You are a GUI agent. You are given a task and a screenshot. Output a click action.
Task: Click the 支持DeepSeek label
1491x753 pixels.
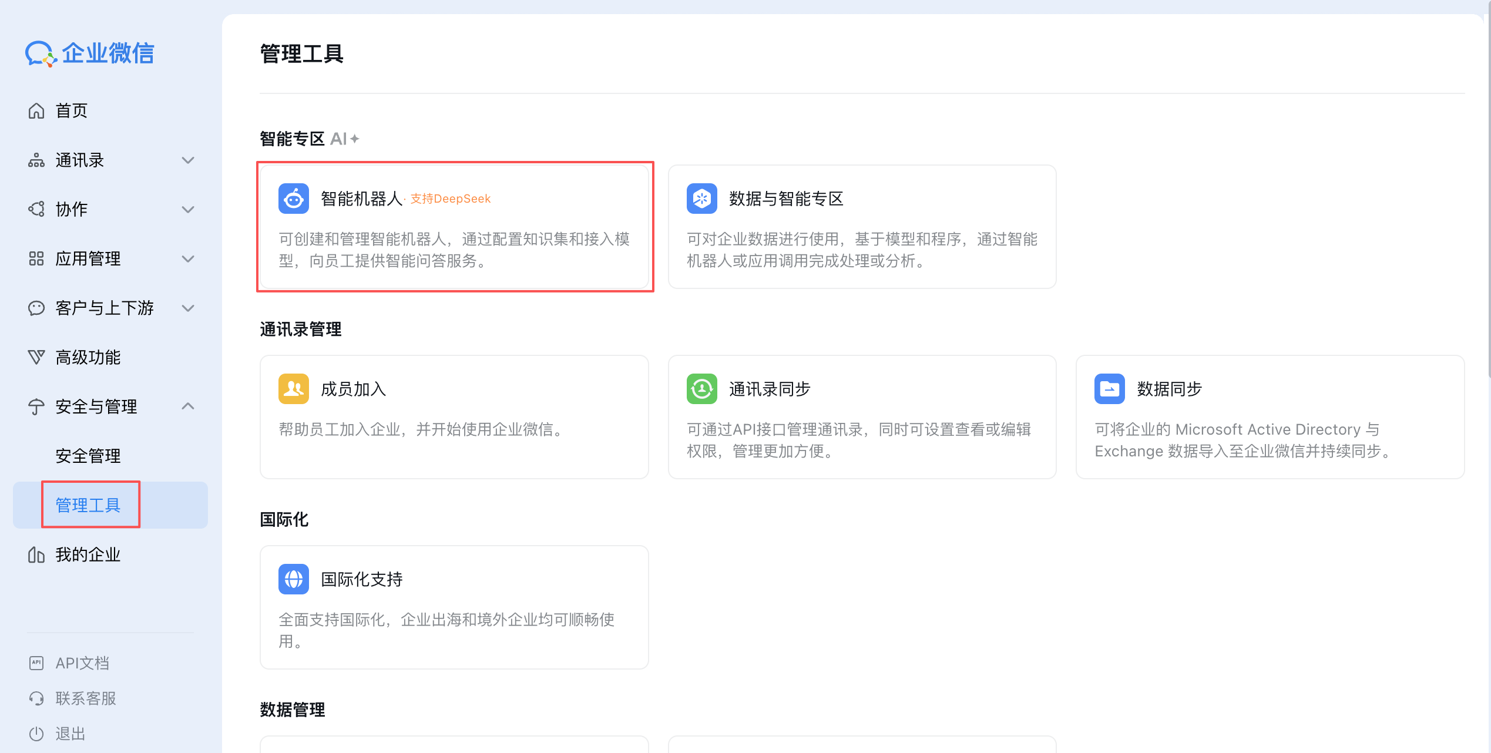(x=450, y=199)
